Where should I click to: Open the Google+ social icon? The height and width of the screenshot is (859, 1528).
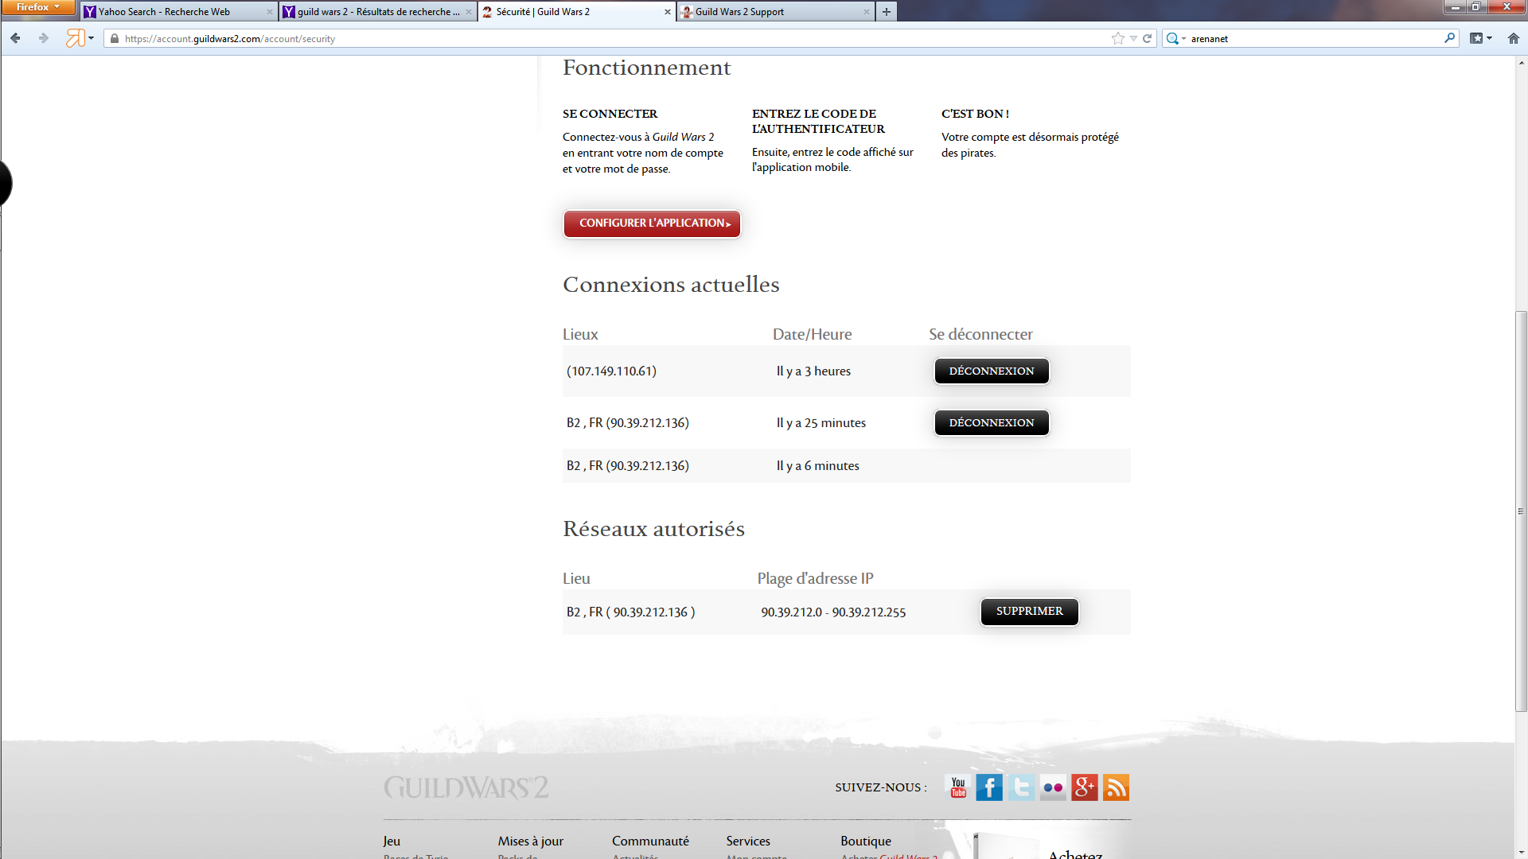tap(1084, 787)
